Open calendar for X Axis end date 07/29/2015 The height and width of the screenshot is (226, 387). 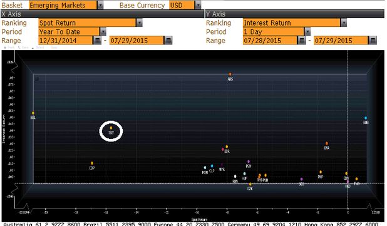(168, 40)
